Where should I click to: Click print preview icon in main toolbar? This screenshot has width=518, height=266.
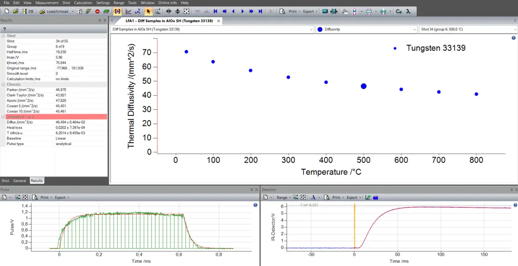click(283, 11)
